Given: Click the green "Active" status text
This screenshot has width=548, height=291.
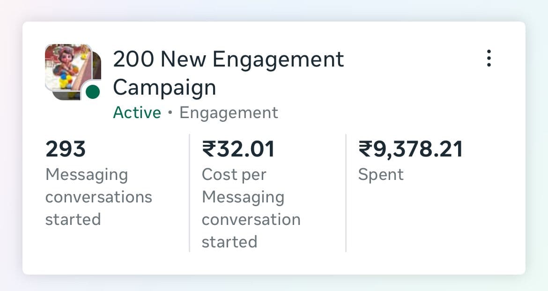Looking at the screenshot, I should (137, 113).
